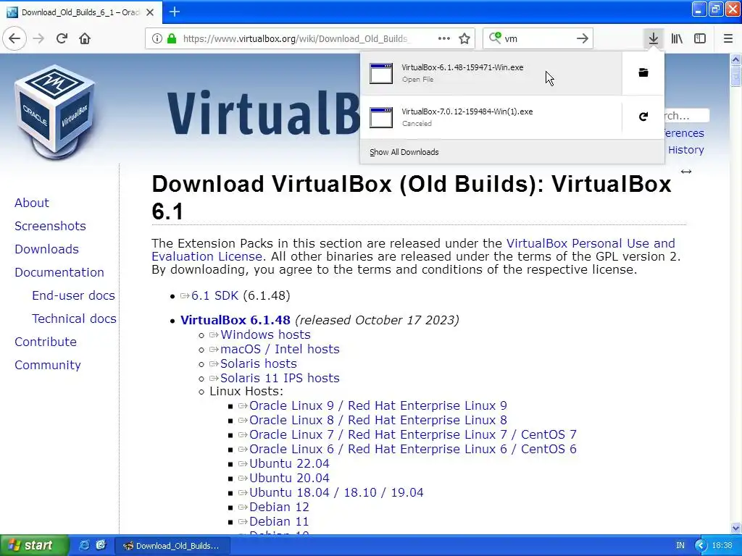The height and width of the screenshot is (556, 742).
Task: Open a new browser tab
Action: [x=174, y=12]
